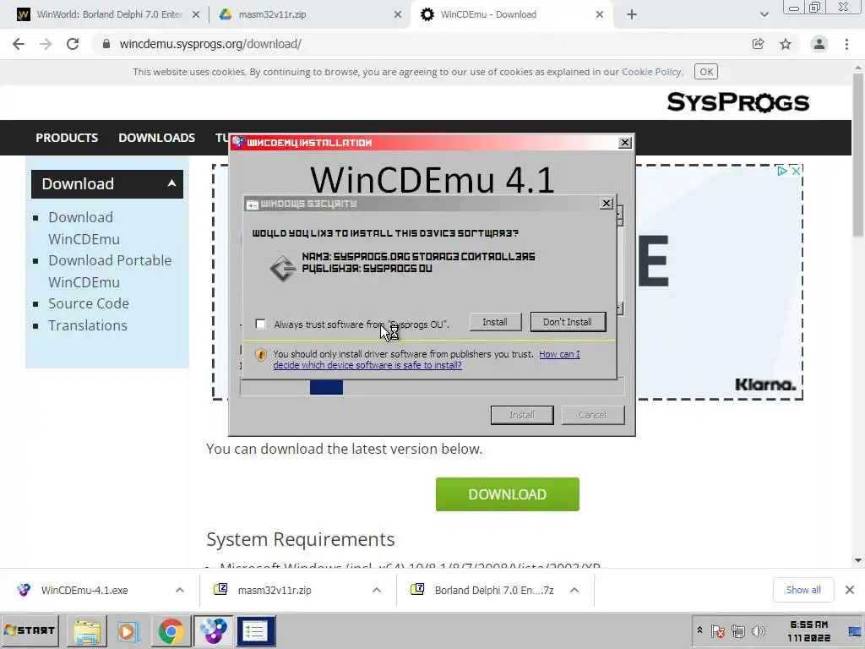
Task: Open the Chrome profile icon
Action: click(819, 44)
